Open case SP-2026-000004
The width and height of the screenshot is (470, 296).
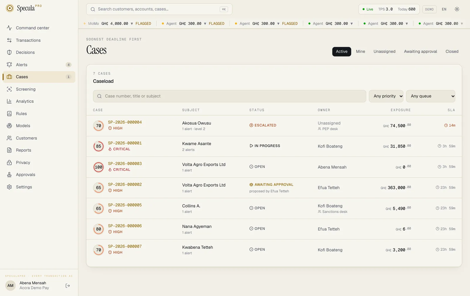(x=125, y=122)
